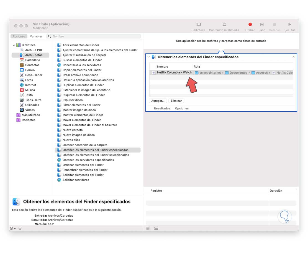The image size is (308, 254).
Task: Click the Documentos folder in the path
Action: (x=236, y=73)
